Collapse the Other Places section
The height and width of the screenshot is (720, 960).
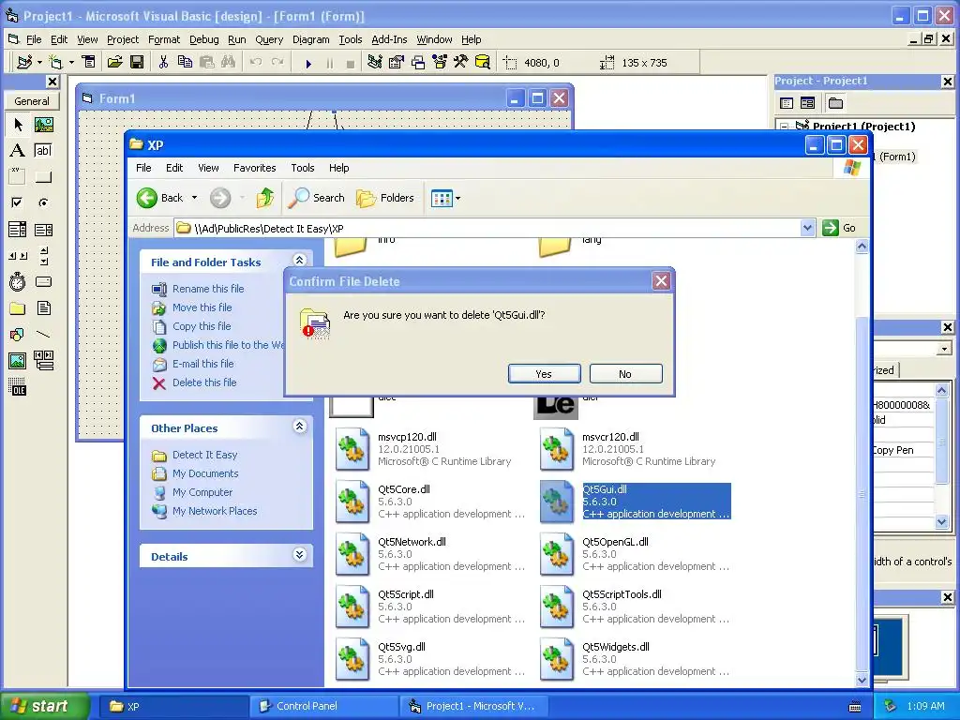299,427
